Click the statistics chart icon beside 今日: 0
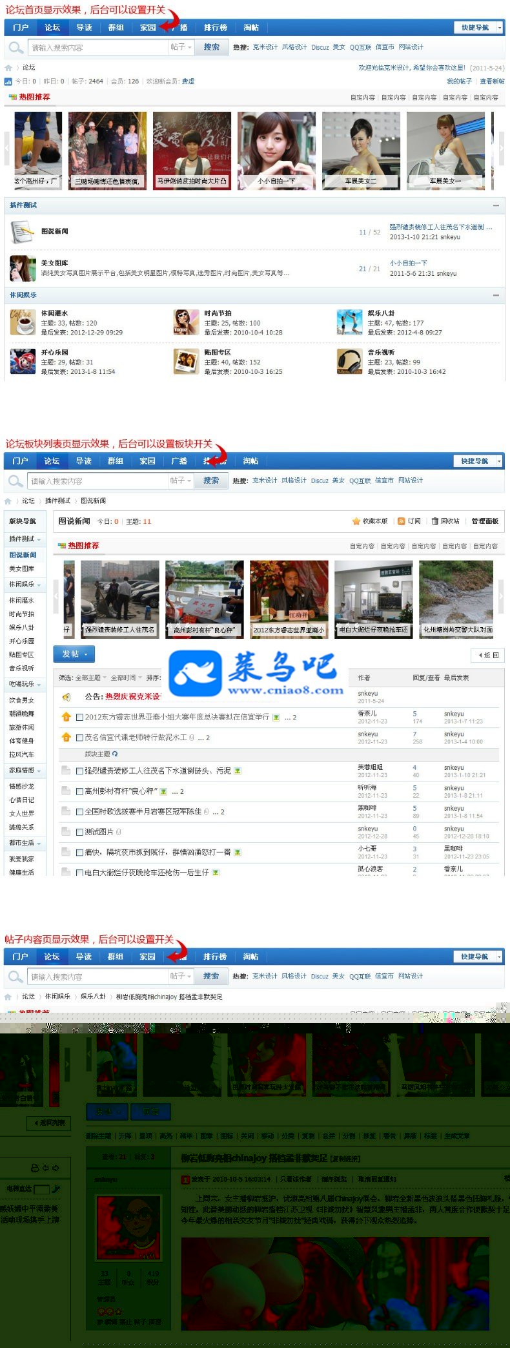The width and height of the screenshot is (510, 1348). point(8,81)
